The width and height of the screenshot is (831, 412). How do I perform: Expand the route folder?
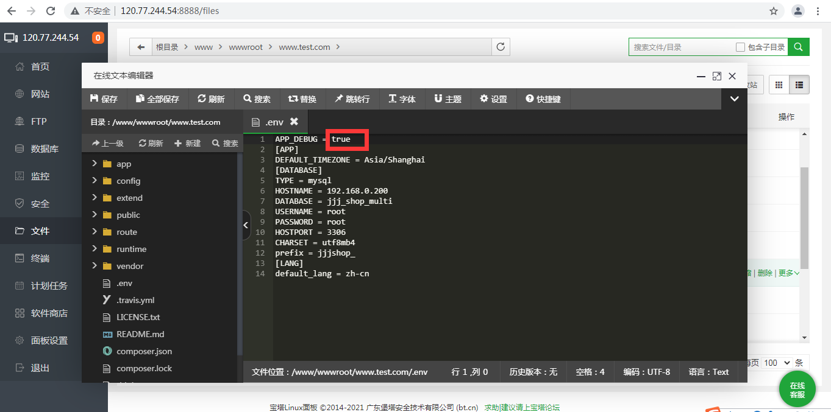tap(94, 232)
